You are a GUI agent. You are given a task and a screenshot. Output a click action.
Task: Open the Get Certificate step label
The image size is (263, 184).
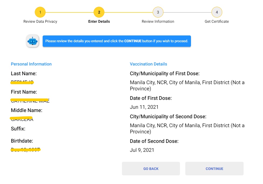[217, 21]
